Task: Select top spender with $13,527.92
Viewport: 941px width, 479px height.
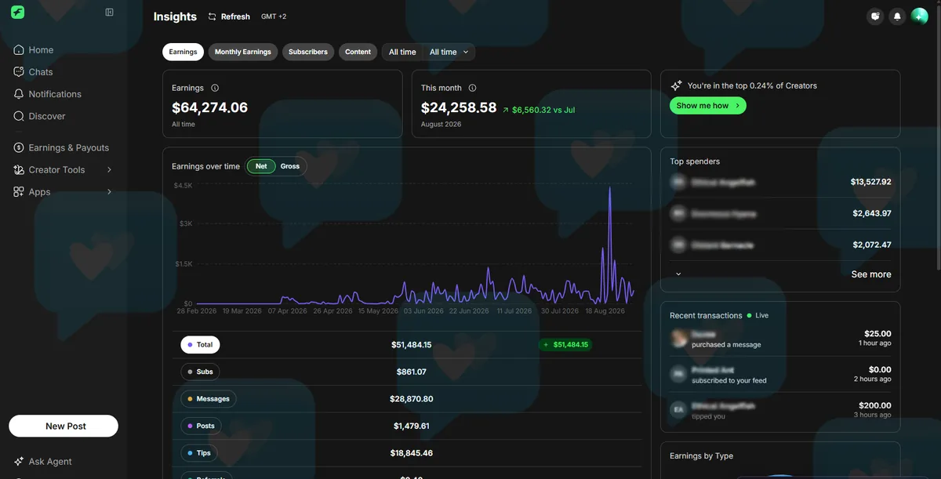Action: pos(780,182)
